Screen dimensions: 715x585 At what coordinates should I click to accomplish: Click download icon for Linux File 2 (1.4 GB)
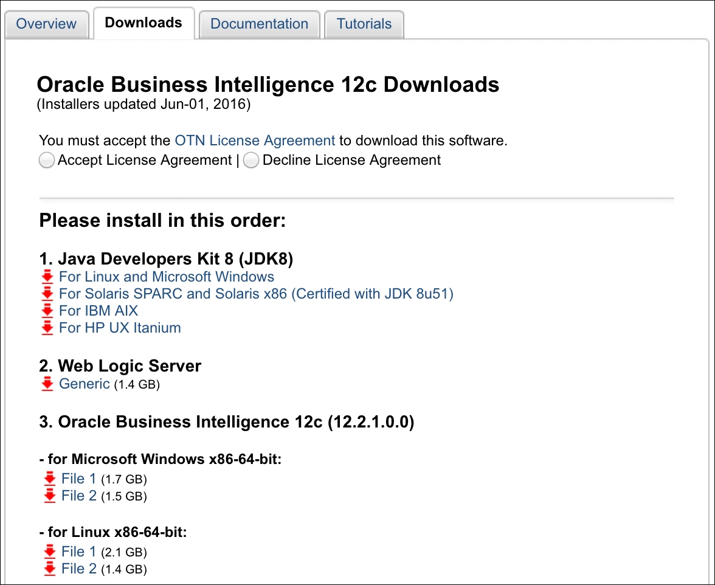click(50, 569)
